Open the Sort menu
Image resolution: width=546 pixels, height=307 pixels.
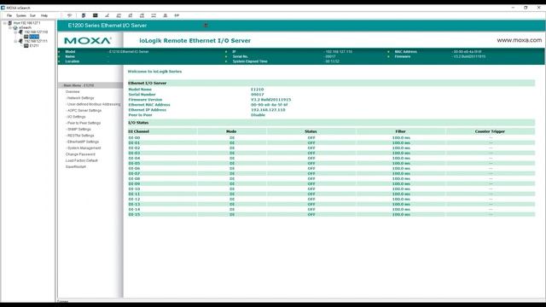tap(32, 15)
